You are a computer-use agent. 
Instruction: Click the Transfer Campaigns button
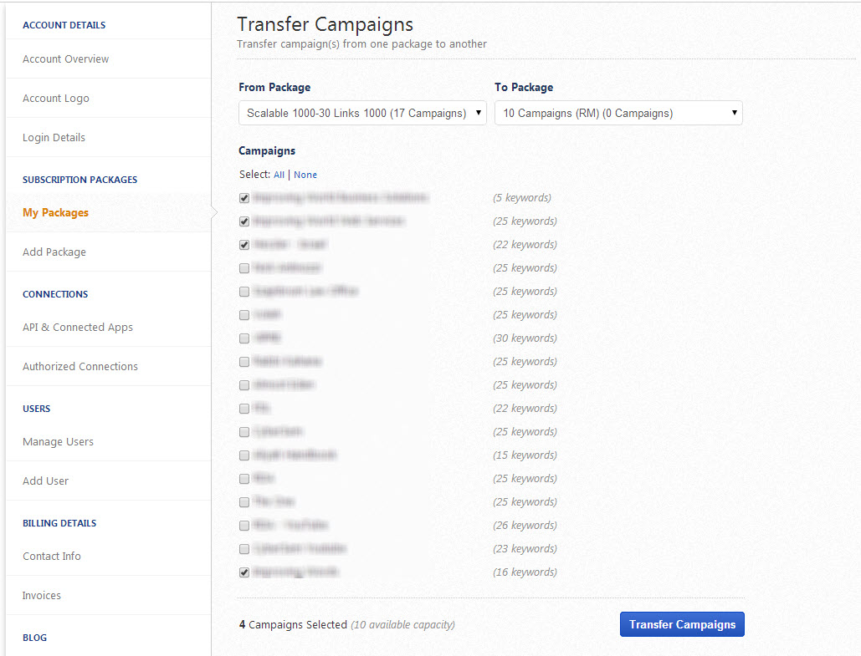(x=682, y=624)
